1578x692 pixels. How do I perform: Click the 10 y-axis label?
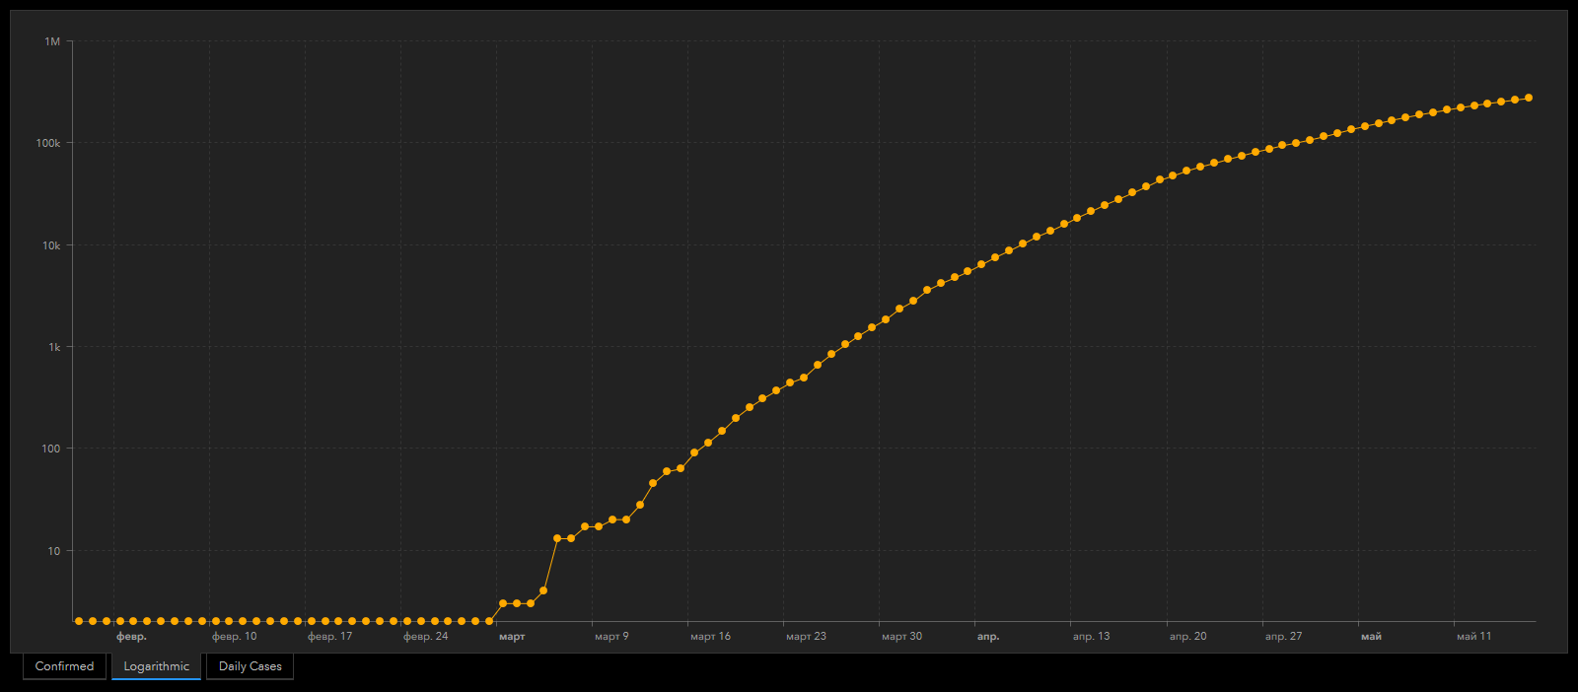click(54, 551)
